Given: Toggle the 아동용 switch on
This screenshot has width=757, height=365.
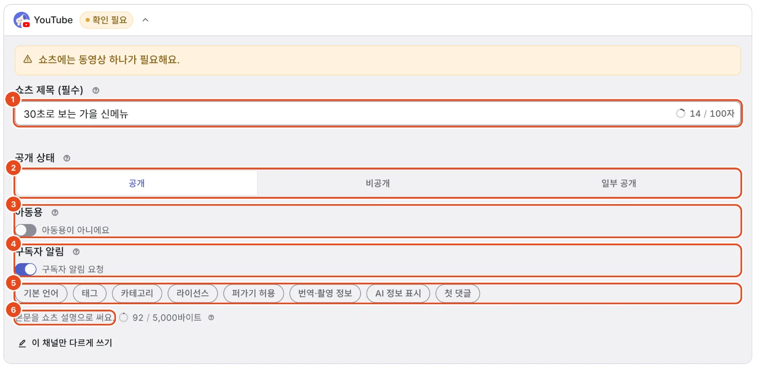Looking at the screenshot, I should point(26,230).
